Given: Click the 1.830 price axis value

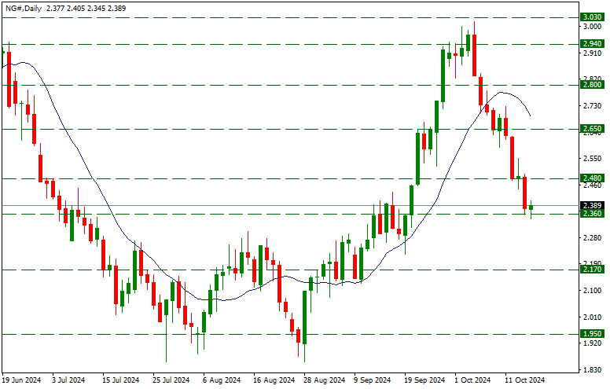Looking at the screenshot, I should (592, 369).
